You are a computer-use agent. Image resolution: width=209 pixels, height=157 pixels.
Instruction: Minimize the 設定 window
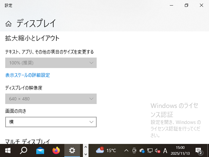[x=171, y=5]
